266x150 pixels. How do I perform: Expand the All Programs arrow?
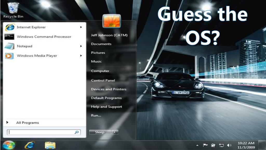click(x=7, y=122)
